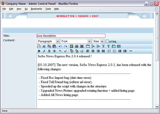Click the insert column icon

103,46
